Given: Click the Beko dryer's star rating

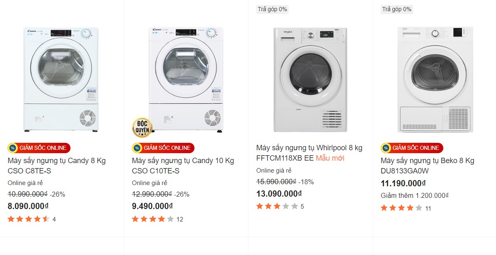Looking at the screenshot, I should click(402, 208).
